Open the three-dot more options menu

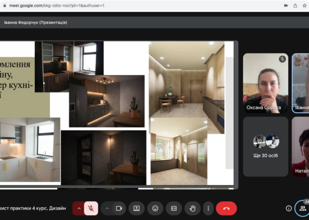208,208
